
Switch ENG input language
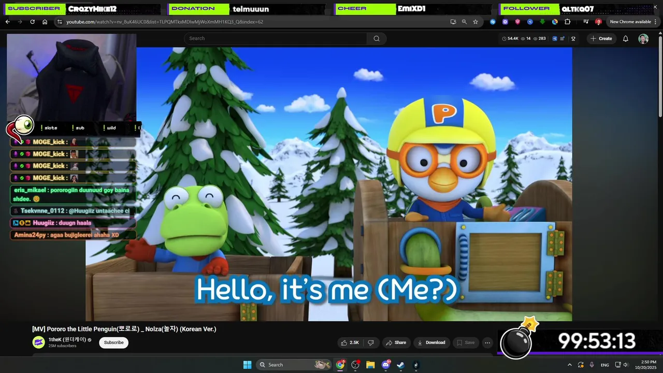[604, 365]
